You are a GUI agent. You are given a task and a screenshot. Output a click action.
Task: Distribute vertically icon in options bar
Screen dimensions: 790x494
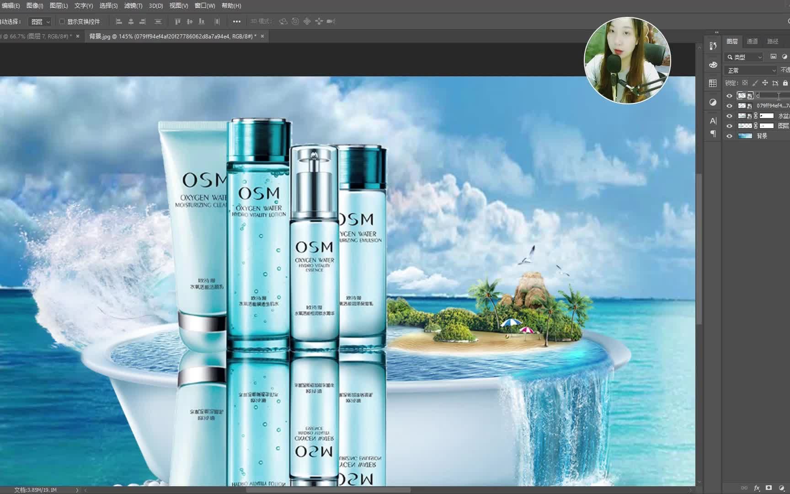pos(158,21)
